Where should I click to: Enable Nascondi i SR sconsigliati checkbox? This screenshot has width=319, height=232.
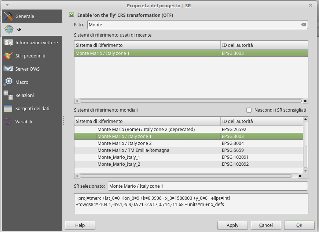[x=249, y=110]
